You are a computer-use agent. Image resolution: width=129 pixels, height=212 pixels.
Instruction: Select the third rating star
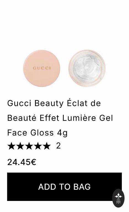pyautogui.click(x=29, y=146)
